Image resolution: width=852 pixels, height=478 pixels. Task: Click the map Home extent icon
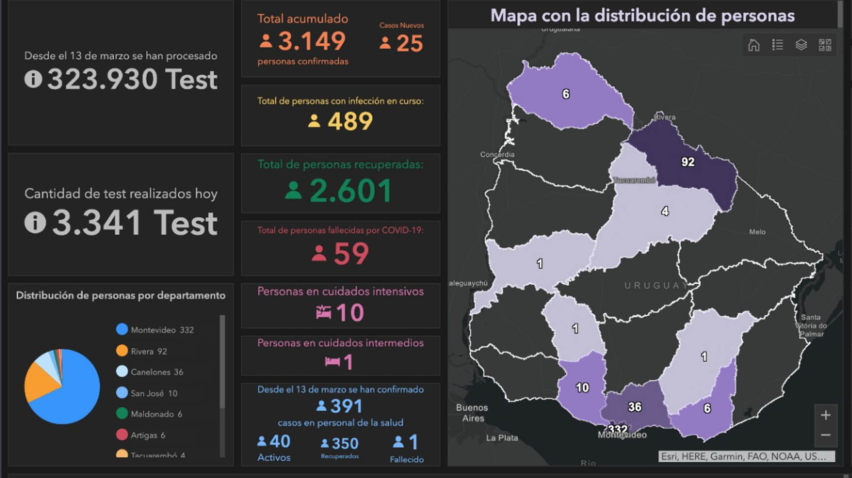pyautogui.click(x=754, y=45)
